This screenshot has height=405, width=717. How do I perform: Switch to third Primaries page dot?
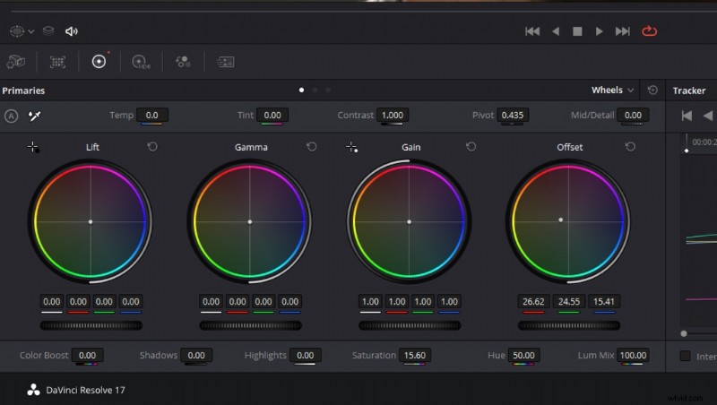pyautogui.click(x=328, y=90)
